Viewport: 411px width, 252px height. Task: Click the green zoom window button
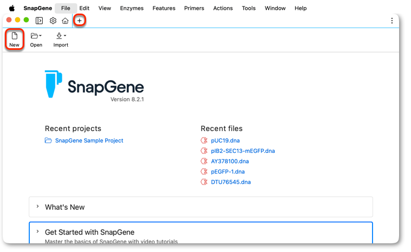[26, 20]
